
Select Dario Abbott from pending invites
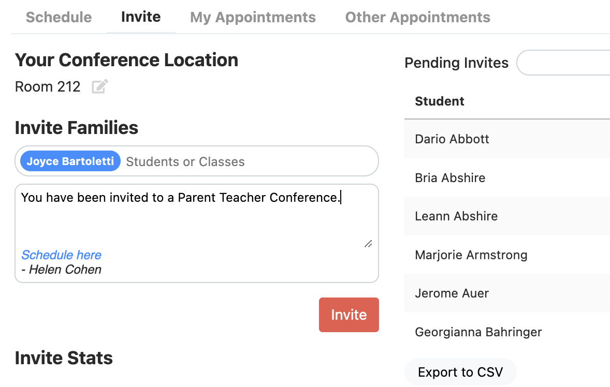click(452, 139)
